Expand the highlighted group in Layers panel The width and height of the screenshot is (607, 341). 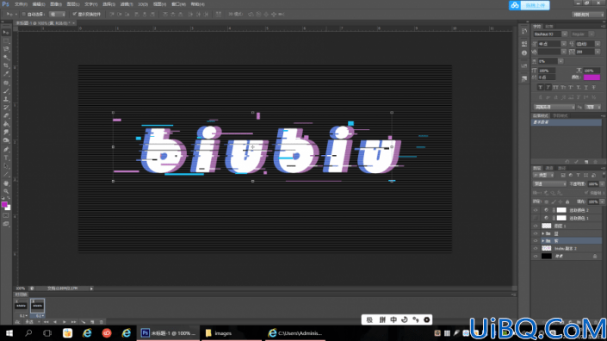click(x=542, y=241)
